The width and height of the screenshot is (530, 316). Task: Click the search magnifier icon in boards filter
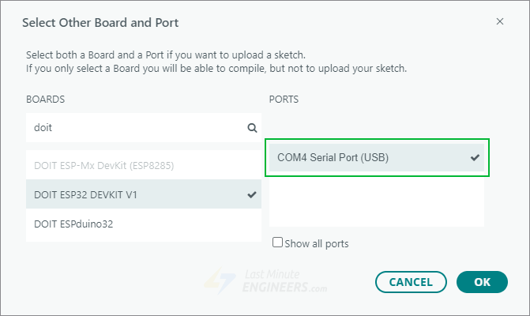[x=252, y=127]
